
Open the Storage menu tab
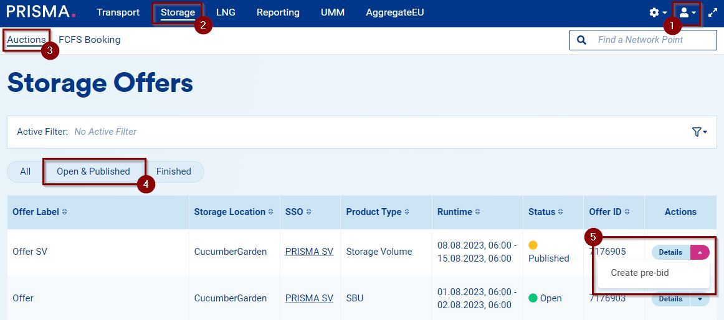point(178,12)
